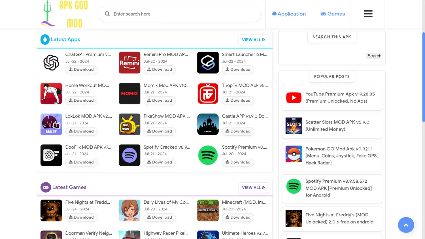Open the Castle APP icon
Screen dimensions: 425x239
(208, 124)
